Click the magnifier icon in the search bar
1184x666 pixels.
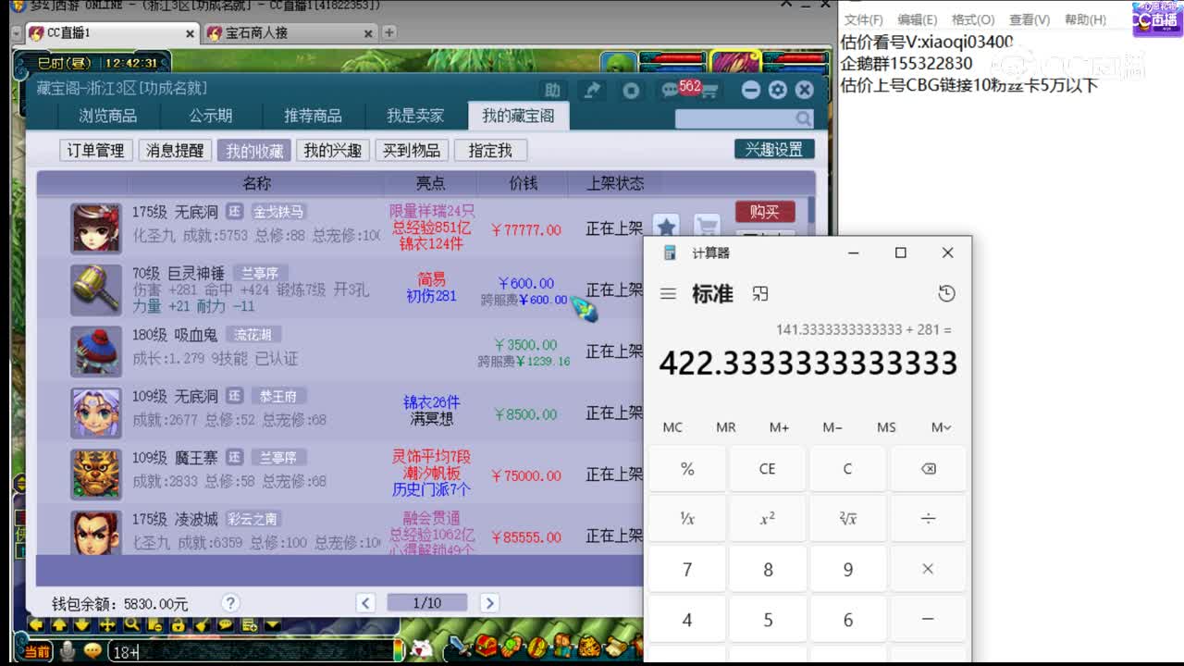(x=803, y=120)
